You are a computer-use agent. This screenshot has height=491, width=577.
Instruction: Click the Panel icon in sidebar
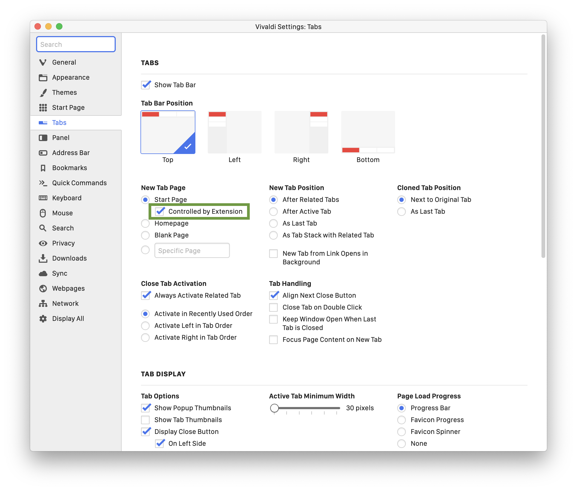tap(43, 138)
